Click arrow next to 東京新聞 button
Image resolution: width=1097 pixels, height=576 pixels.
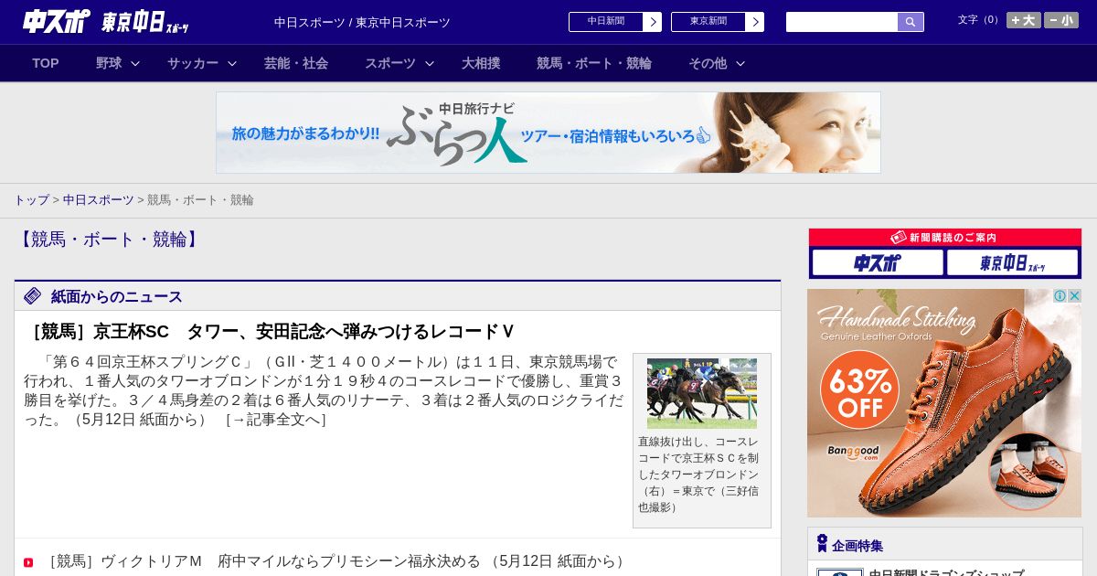[755, 22]
